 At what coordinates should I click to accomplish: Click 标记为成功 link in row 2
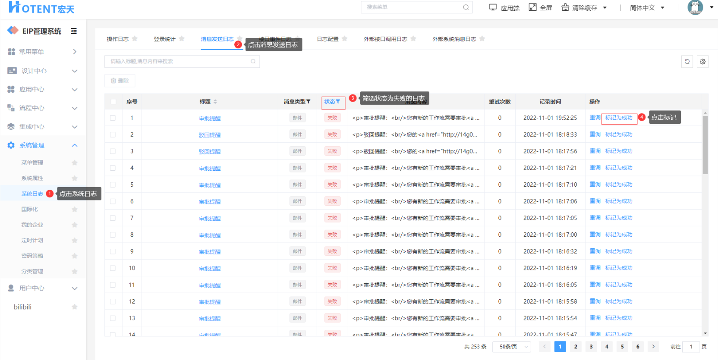coord(618,135)
